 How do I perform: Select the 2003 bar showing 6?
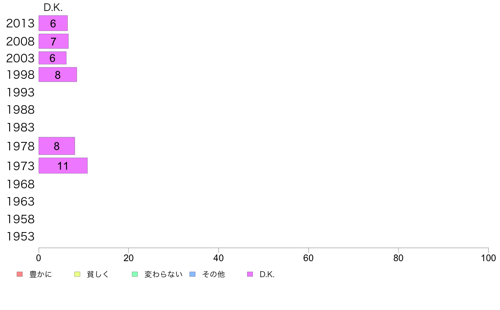pyautogui.click(x=53, y=58)
